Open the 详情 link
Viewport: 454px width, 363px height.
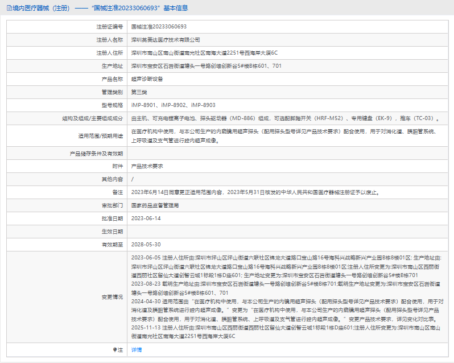pyautogui.click(x=137, y=350)
